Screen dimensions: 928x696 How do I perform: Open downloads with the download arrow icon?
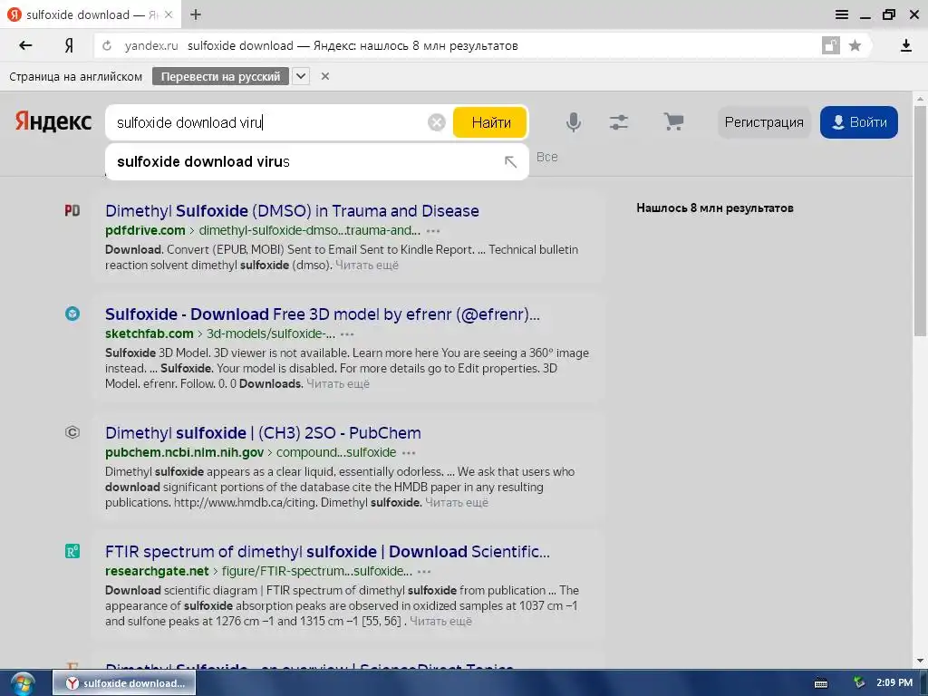pos(906,45)
